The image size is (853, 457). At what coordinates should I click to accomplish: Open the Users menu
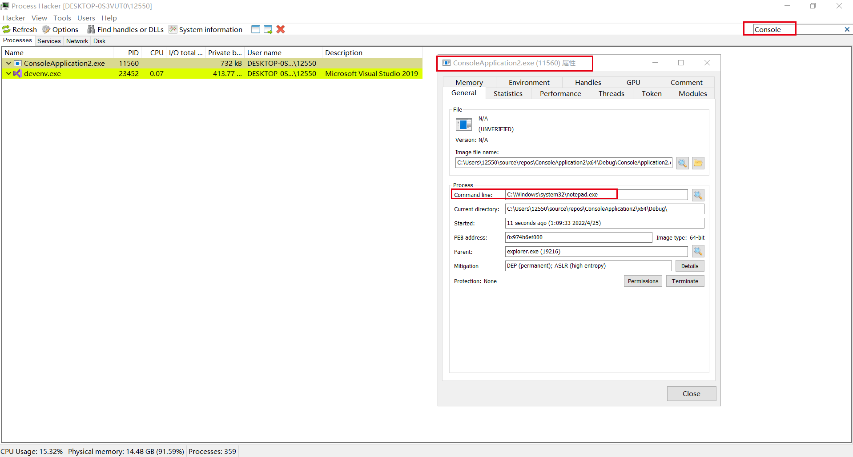[x=86, y=18]
